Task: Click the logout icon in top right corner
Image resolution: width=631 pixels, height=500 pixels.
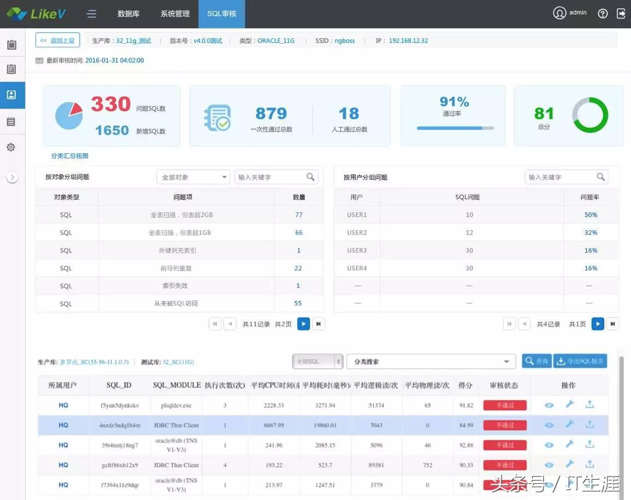Action: (x=622, y=13)
